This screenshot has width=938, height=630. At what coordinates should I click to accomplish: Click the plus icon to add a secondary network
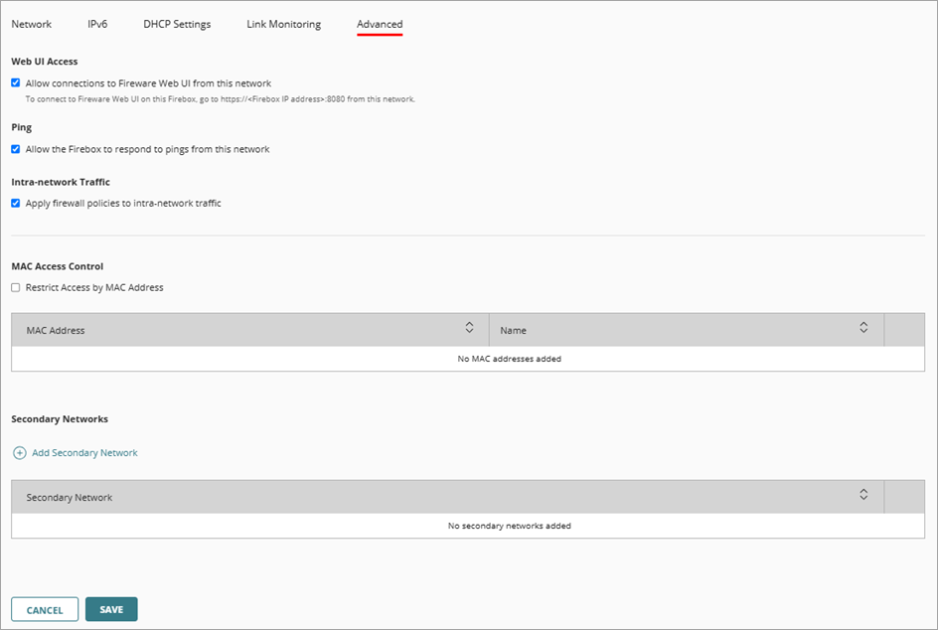point(18,452)
